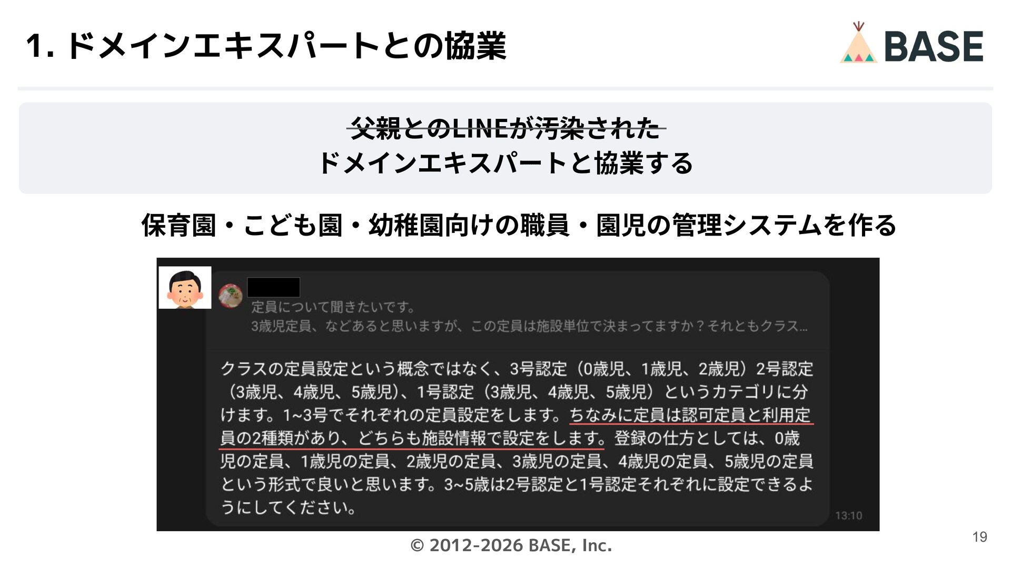
Task: Click the truncated quote line ending in クラス…
Action: point(529,326)
